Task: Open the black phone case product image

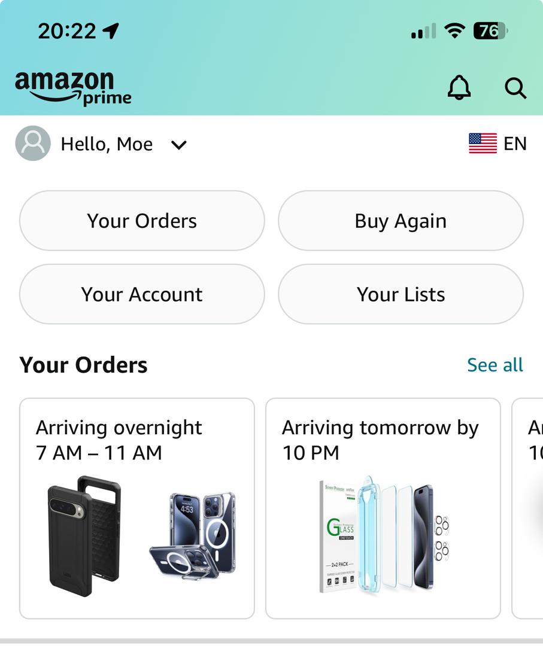Action: tap(84, 536)
